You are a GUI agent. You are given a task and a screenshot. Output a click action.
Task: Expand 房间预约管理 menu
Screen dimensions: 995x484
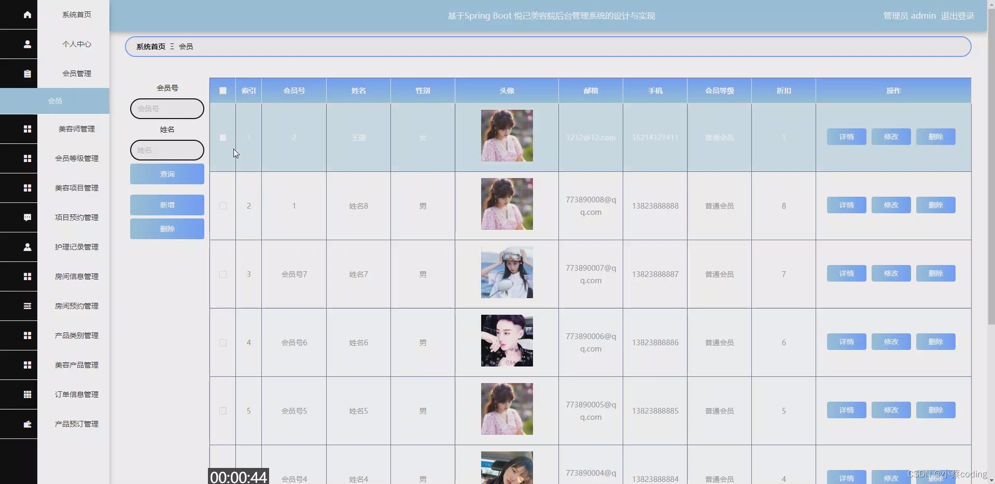point(77,306)
